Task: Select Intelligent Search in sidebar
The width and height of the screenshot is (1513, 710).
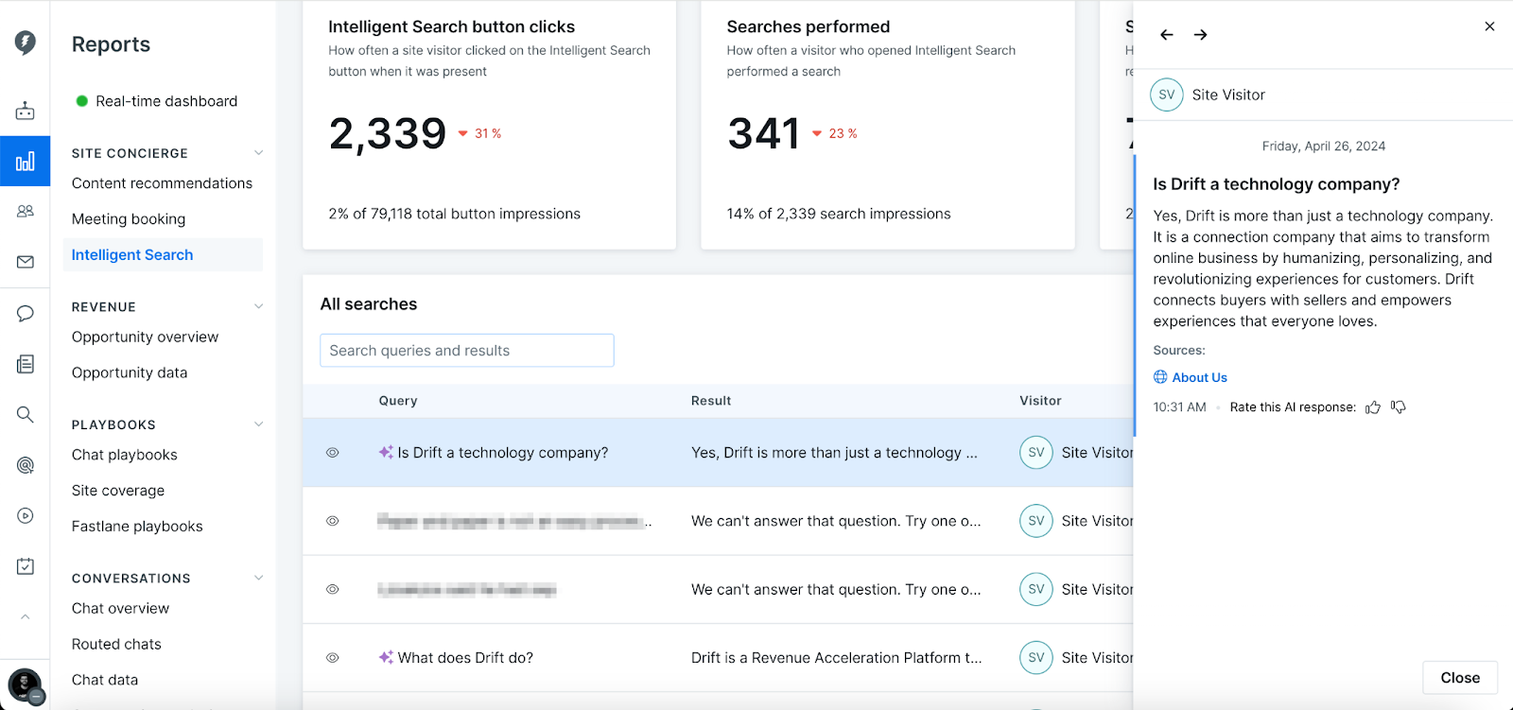Action: (x=163, y=255)
